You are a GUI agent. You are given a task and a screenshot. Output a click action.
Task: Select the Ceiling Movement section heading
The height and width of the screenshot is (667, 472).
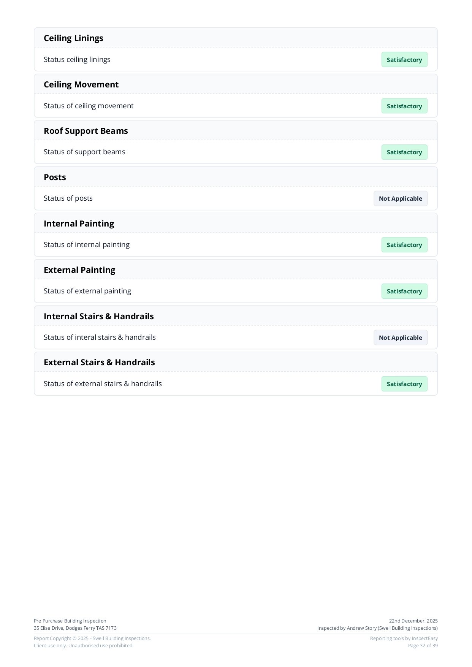point(81,84)
